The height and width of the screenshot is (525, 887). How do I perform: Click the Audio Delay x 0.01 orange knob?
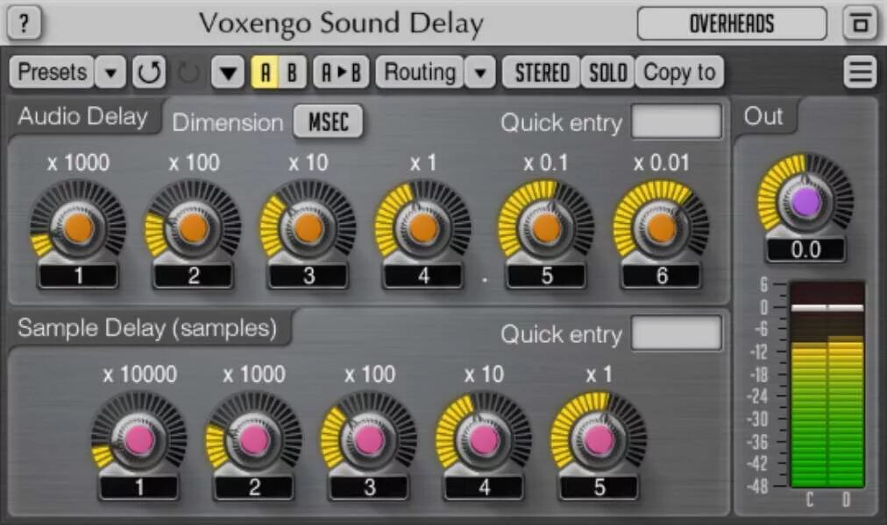661,227
